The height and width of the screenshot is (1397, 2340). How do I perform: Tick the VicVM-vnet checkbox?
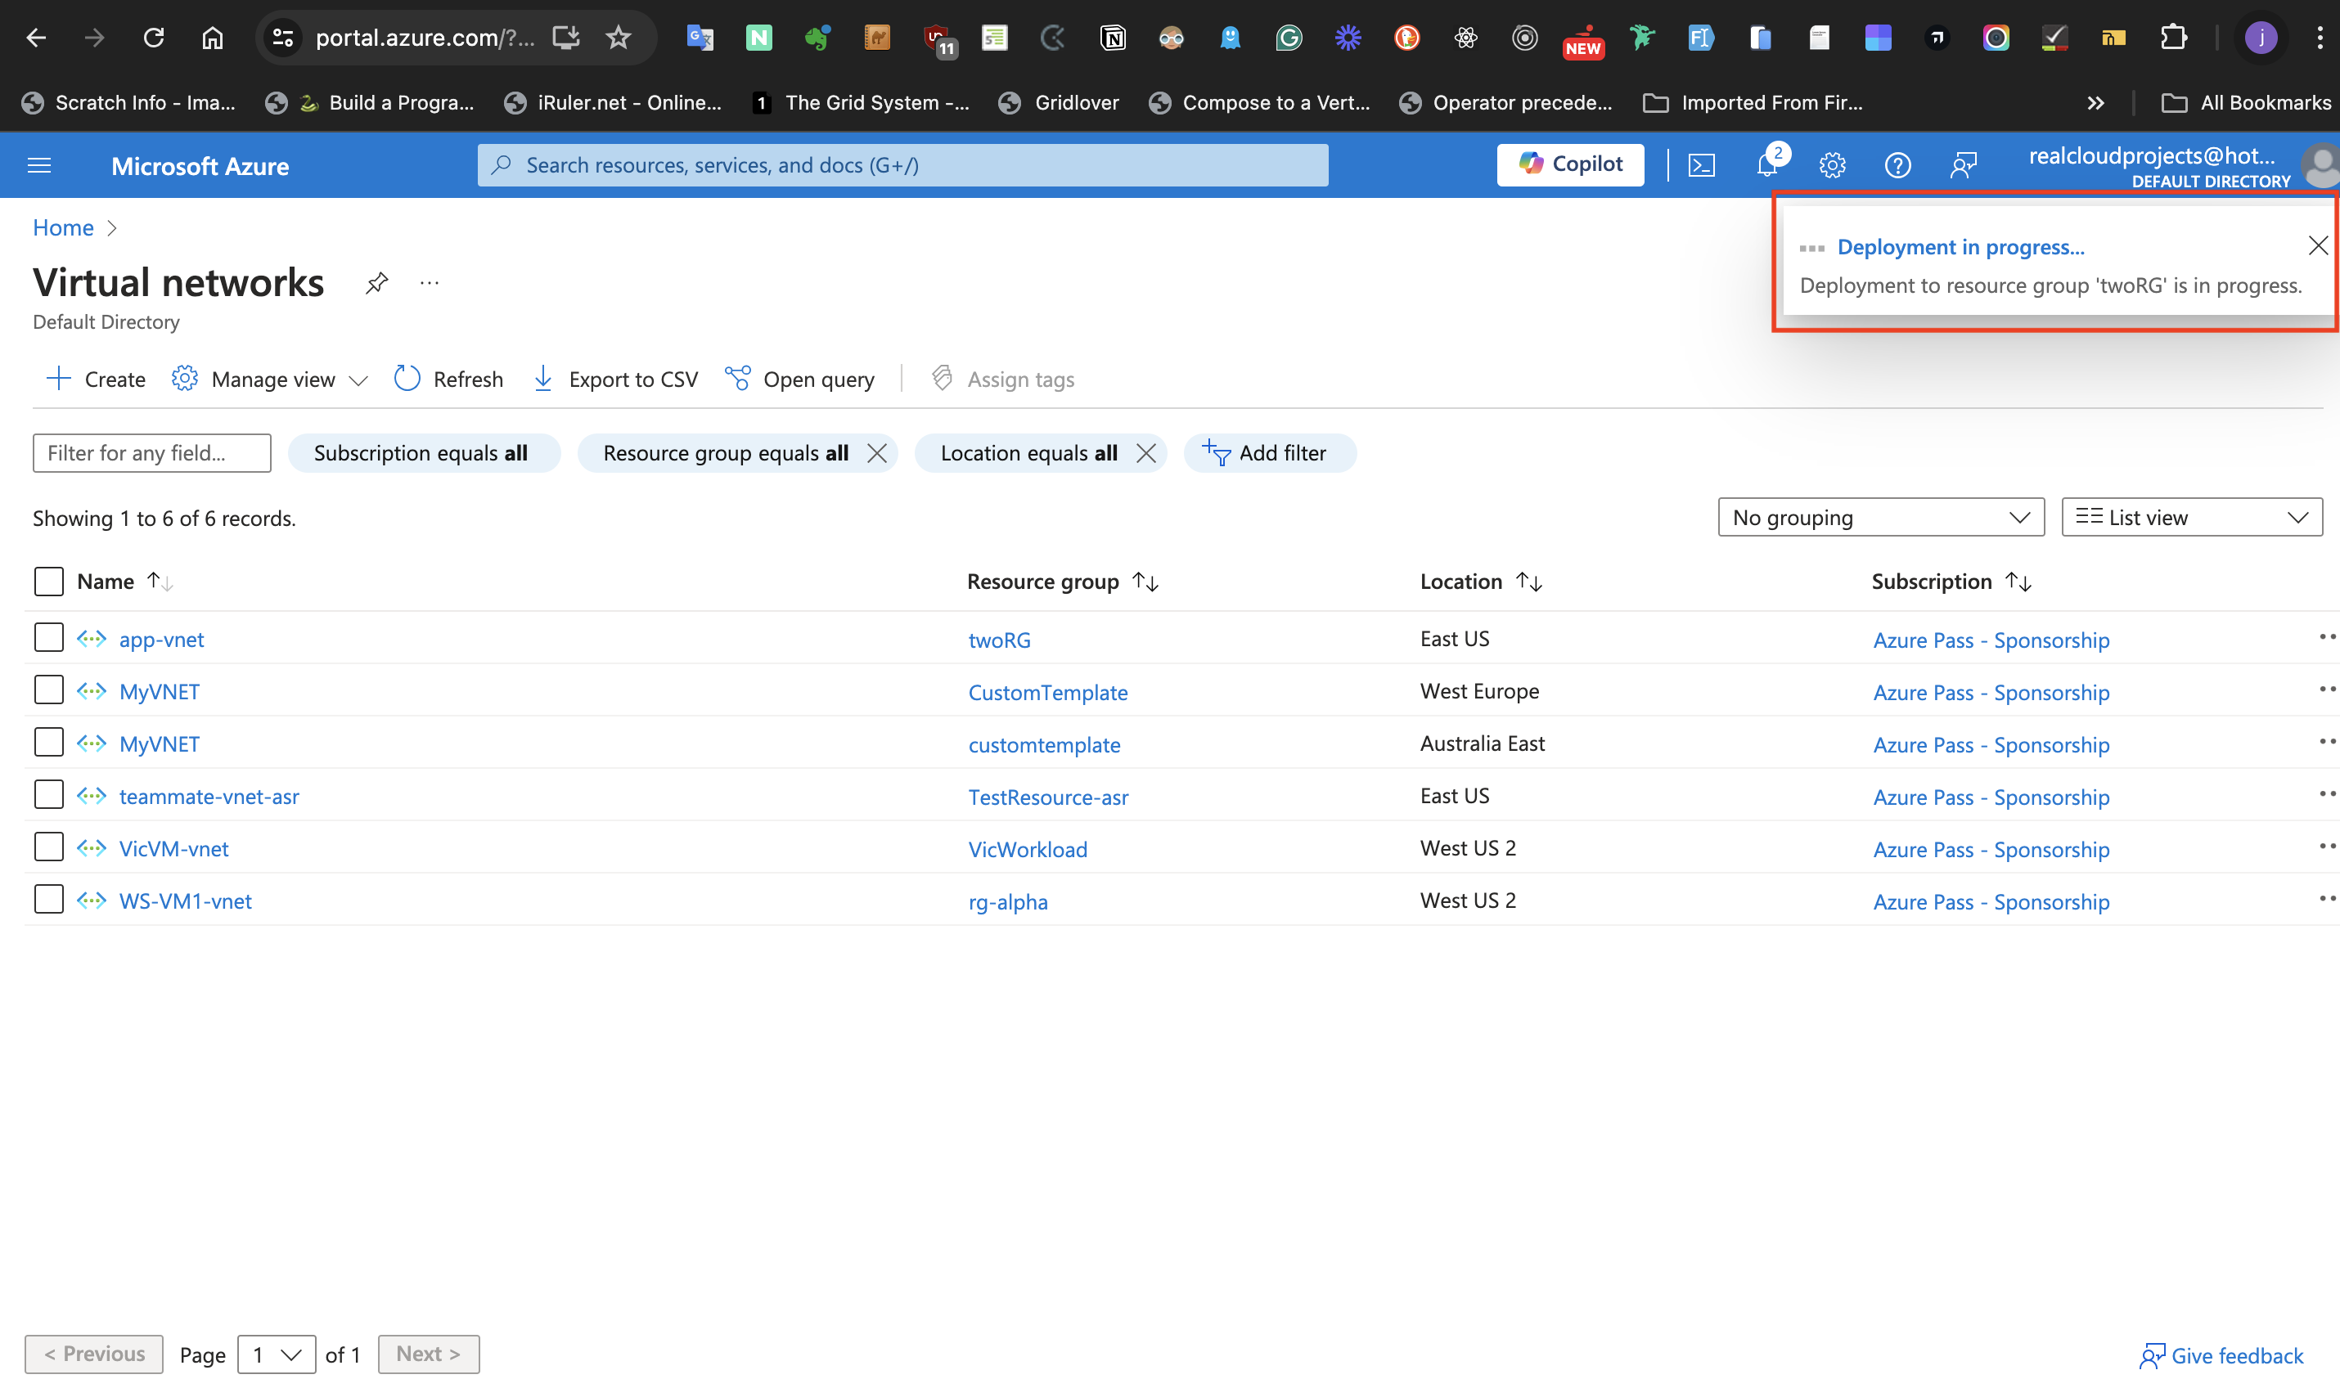point(49,847)
